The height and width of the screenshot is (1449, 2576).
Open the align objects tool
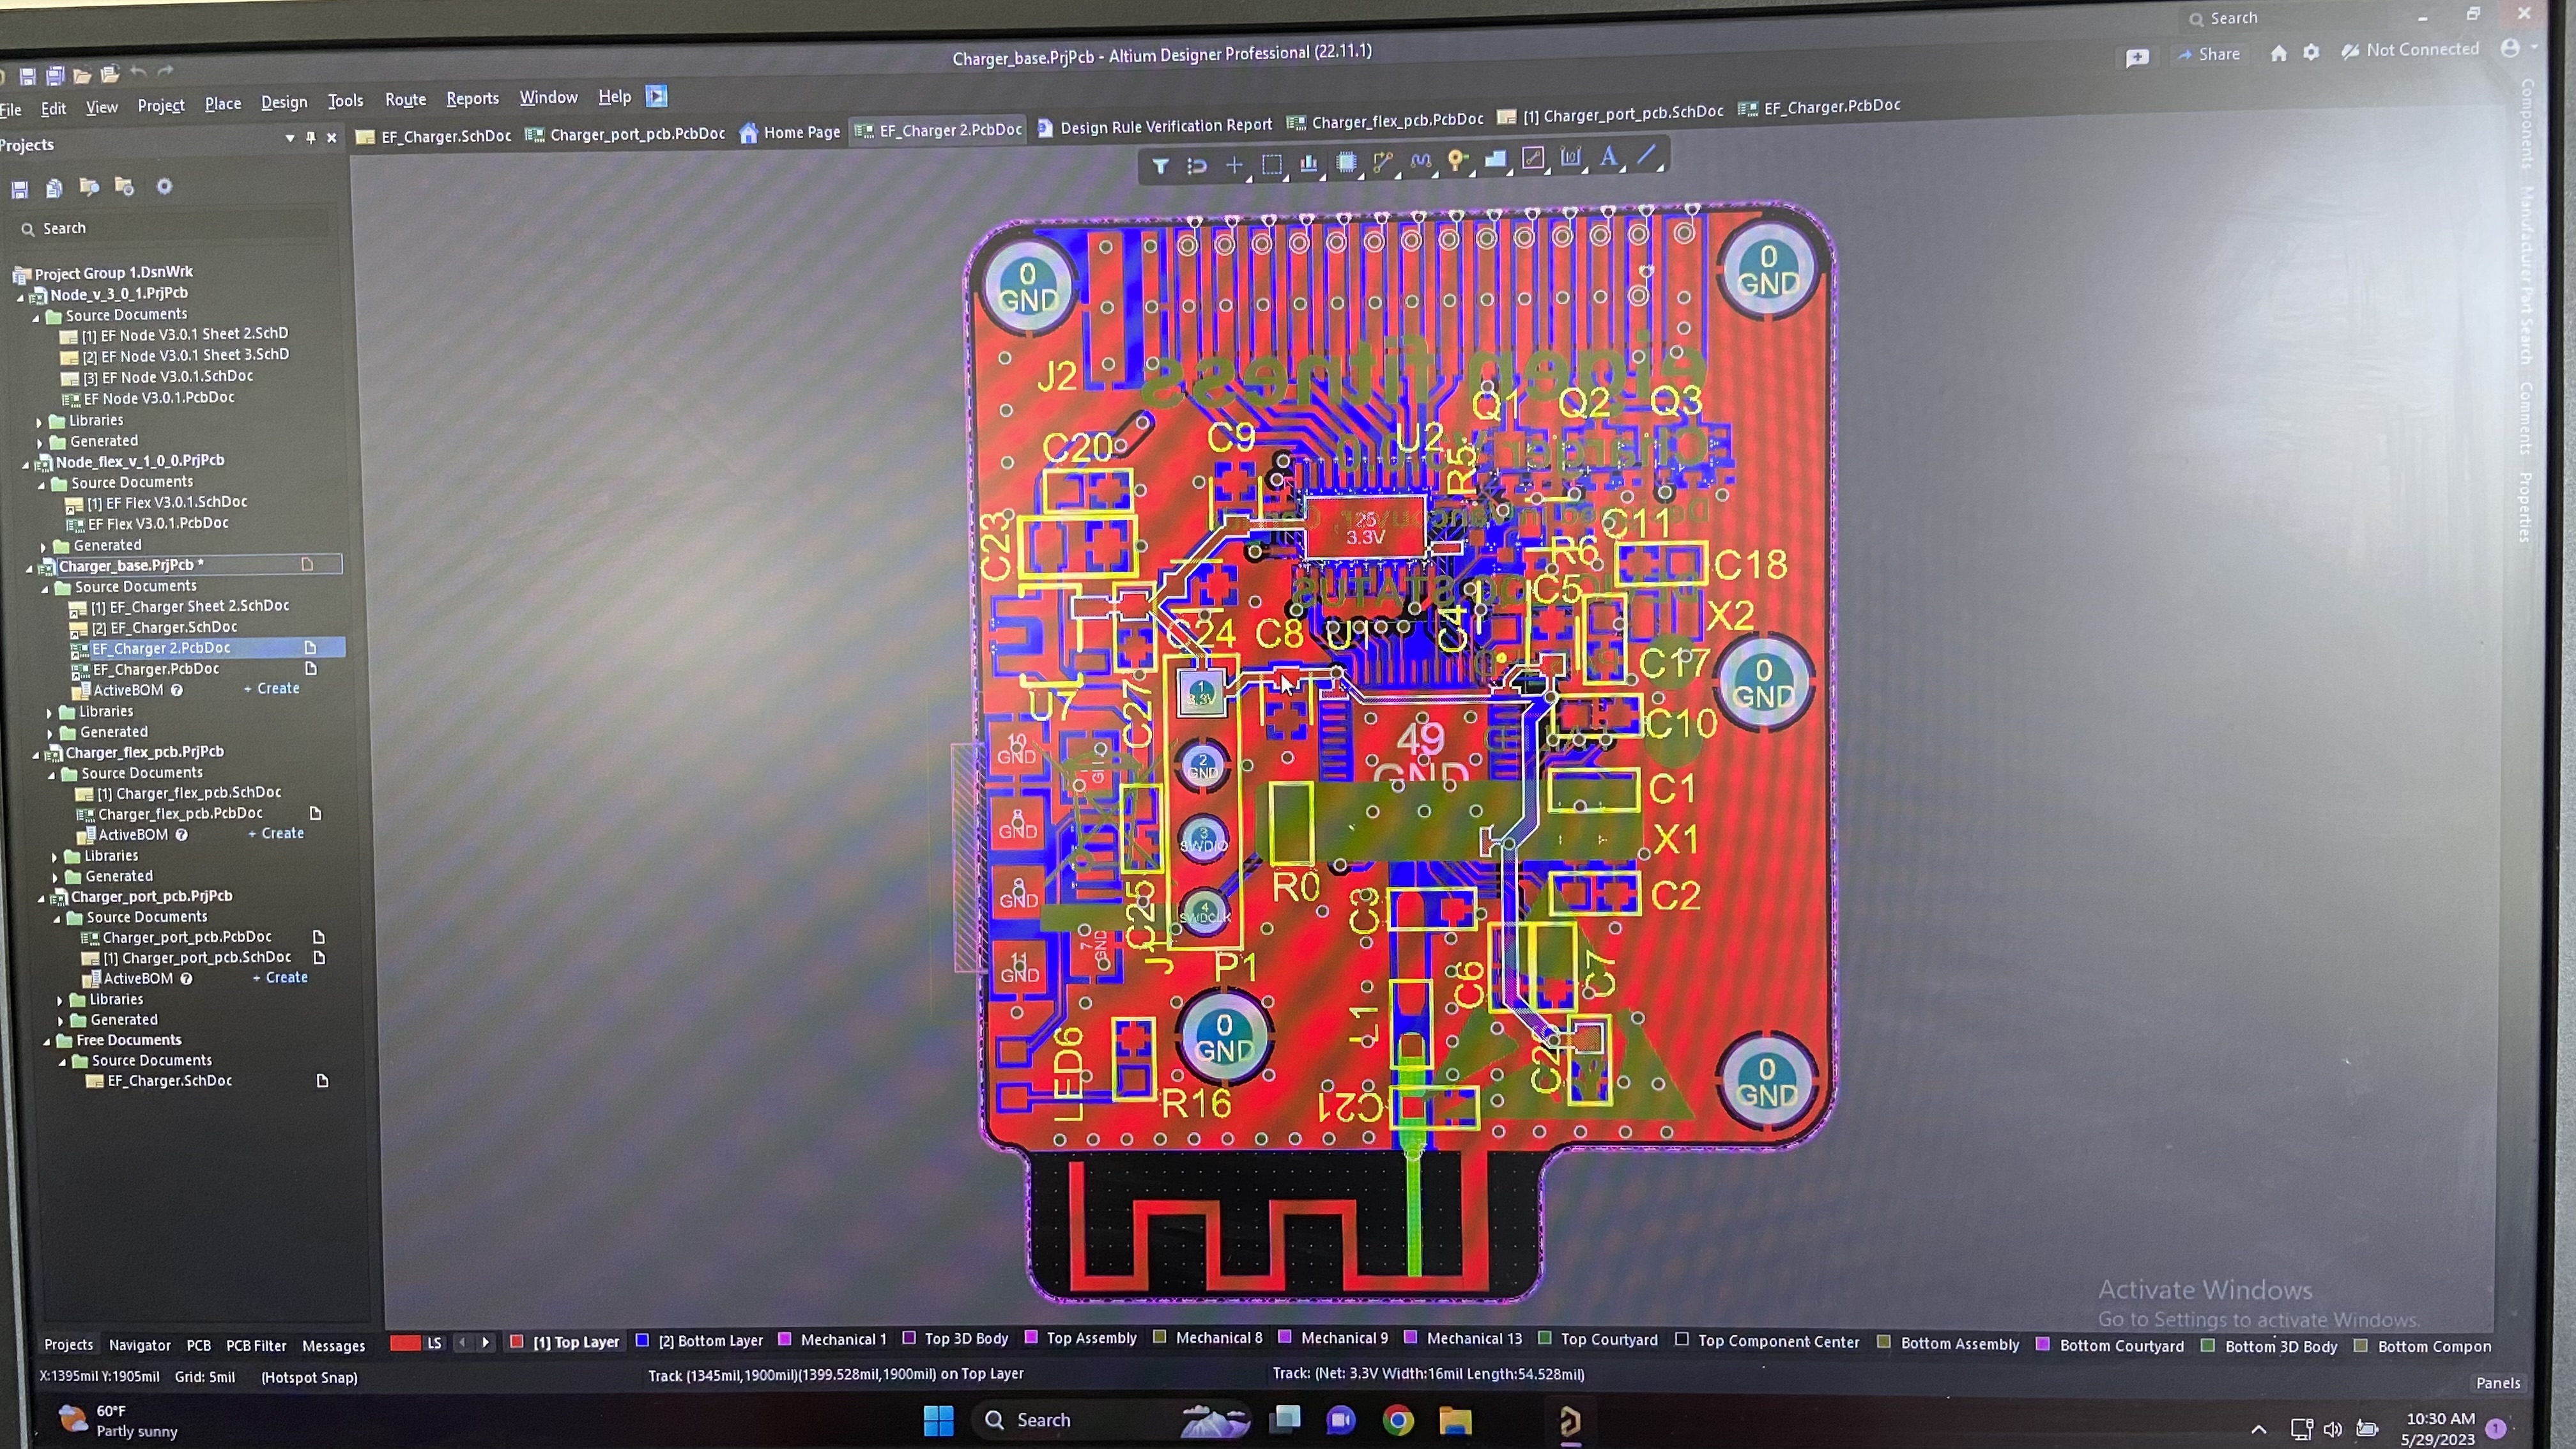1309,163
